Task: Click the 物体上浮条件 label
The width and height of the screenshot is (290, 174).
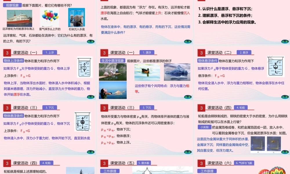Action: (x=14, y=61)
